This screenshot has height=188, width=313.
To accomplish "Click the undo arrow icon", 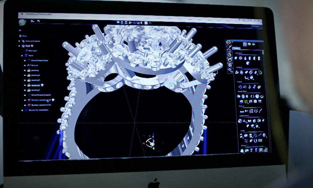I will pyautogui.click(x=38, y=21).
